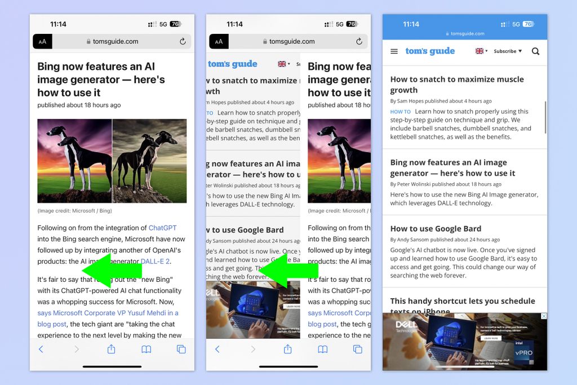Open Tom's Guide search with the magnifier icon
577x385 pixels.
tap(535, 51)
